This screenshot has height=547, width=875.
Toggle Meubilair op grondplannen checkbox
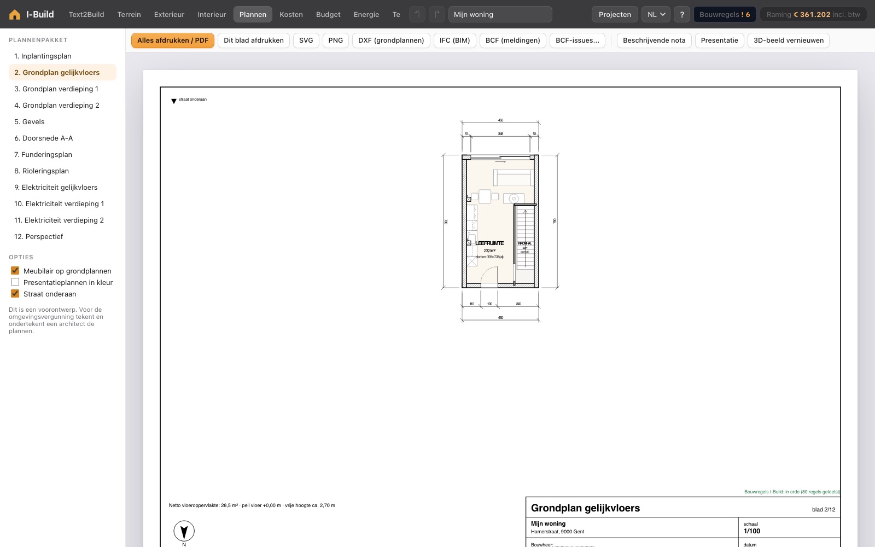[x=15, y=271]
